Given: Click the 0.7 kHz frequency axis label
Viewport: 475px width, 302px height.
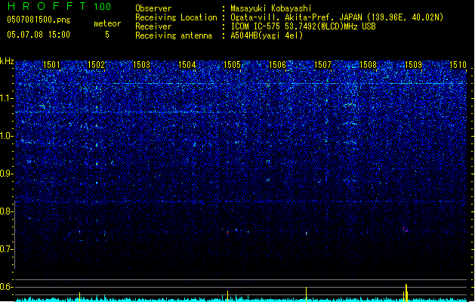Looking at the screenshot, I should 7,249.
